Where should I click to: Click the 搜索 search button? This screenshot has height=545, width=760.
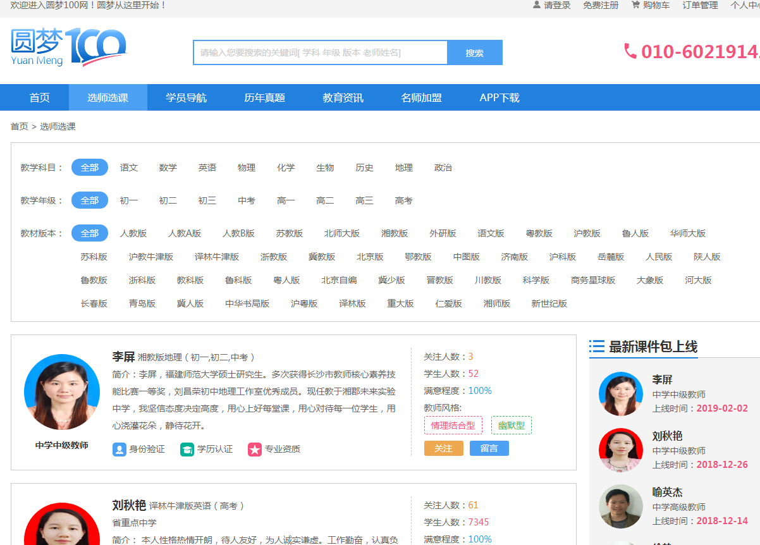pos(475,52)
